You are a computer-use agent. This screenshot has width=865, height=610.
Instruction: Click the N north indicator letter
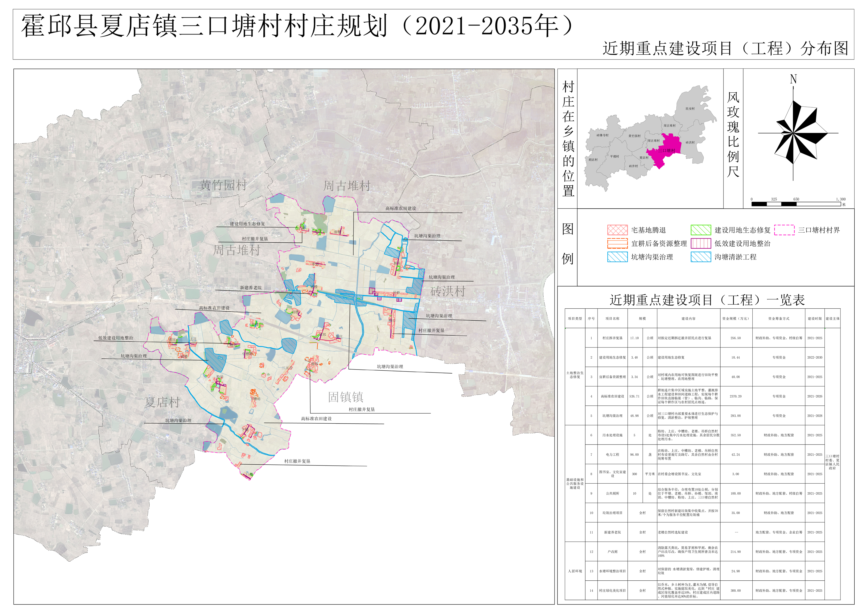coord(793,79)
